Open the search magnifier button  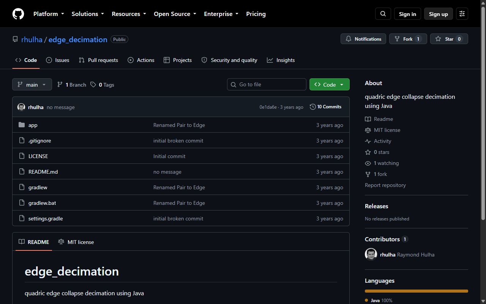[383, 14]
